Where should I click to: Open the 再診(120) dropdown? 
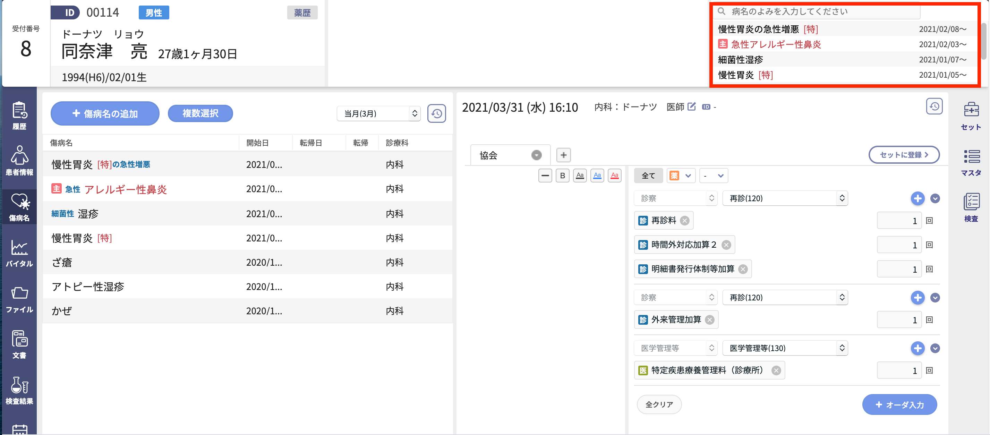[785, 198]
